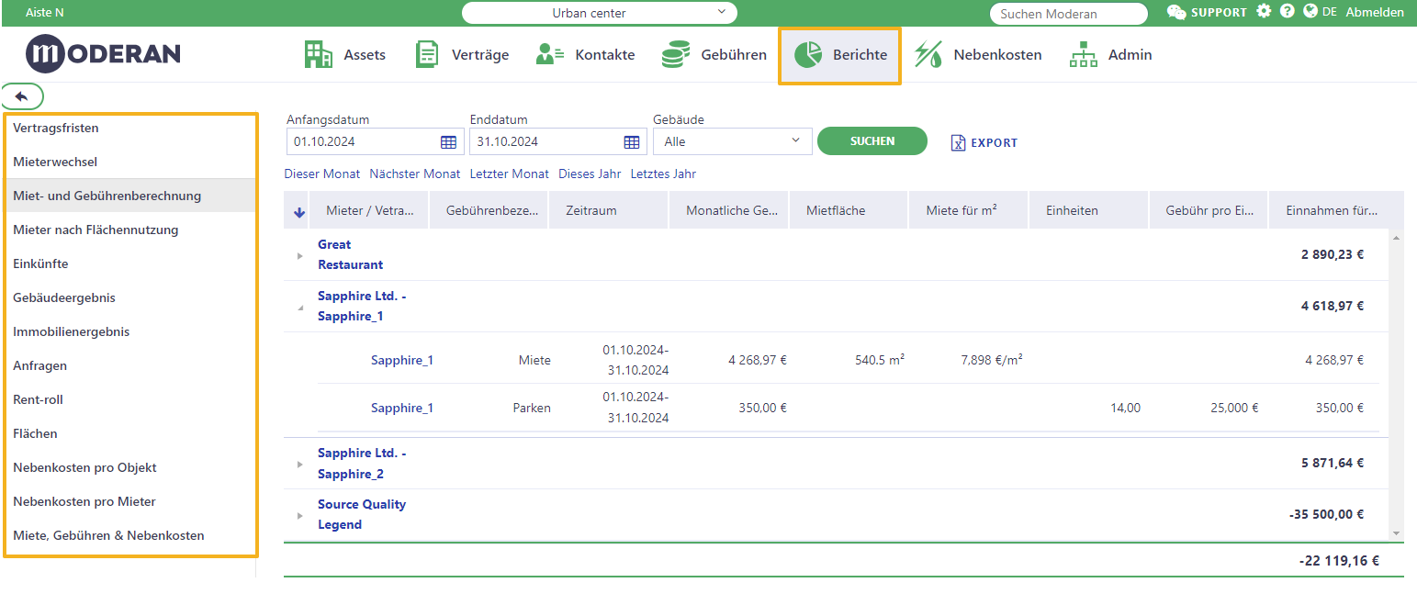Image resolution: width=1417 pixels, height=594 pixels.
Task: Click the language globe icon
Action: (x=1310, y=11)
